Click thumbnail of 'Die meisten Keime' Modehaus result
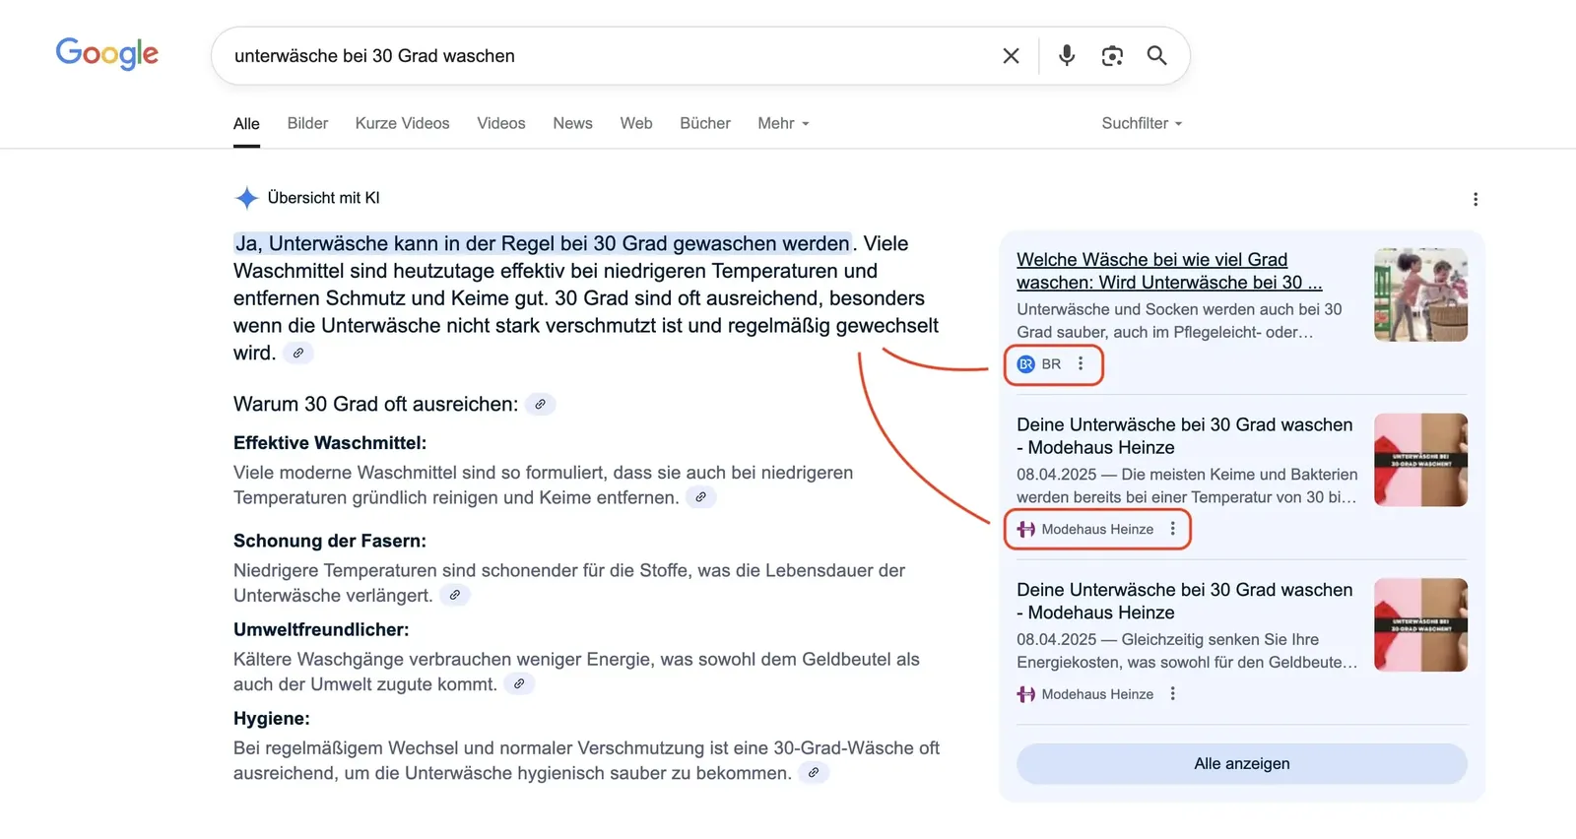Viewport: 1576px width, 839px height. point(1420,460)
